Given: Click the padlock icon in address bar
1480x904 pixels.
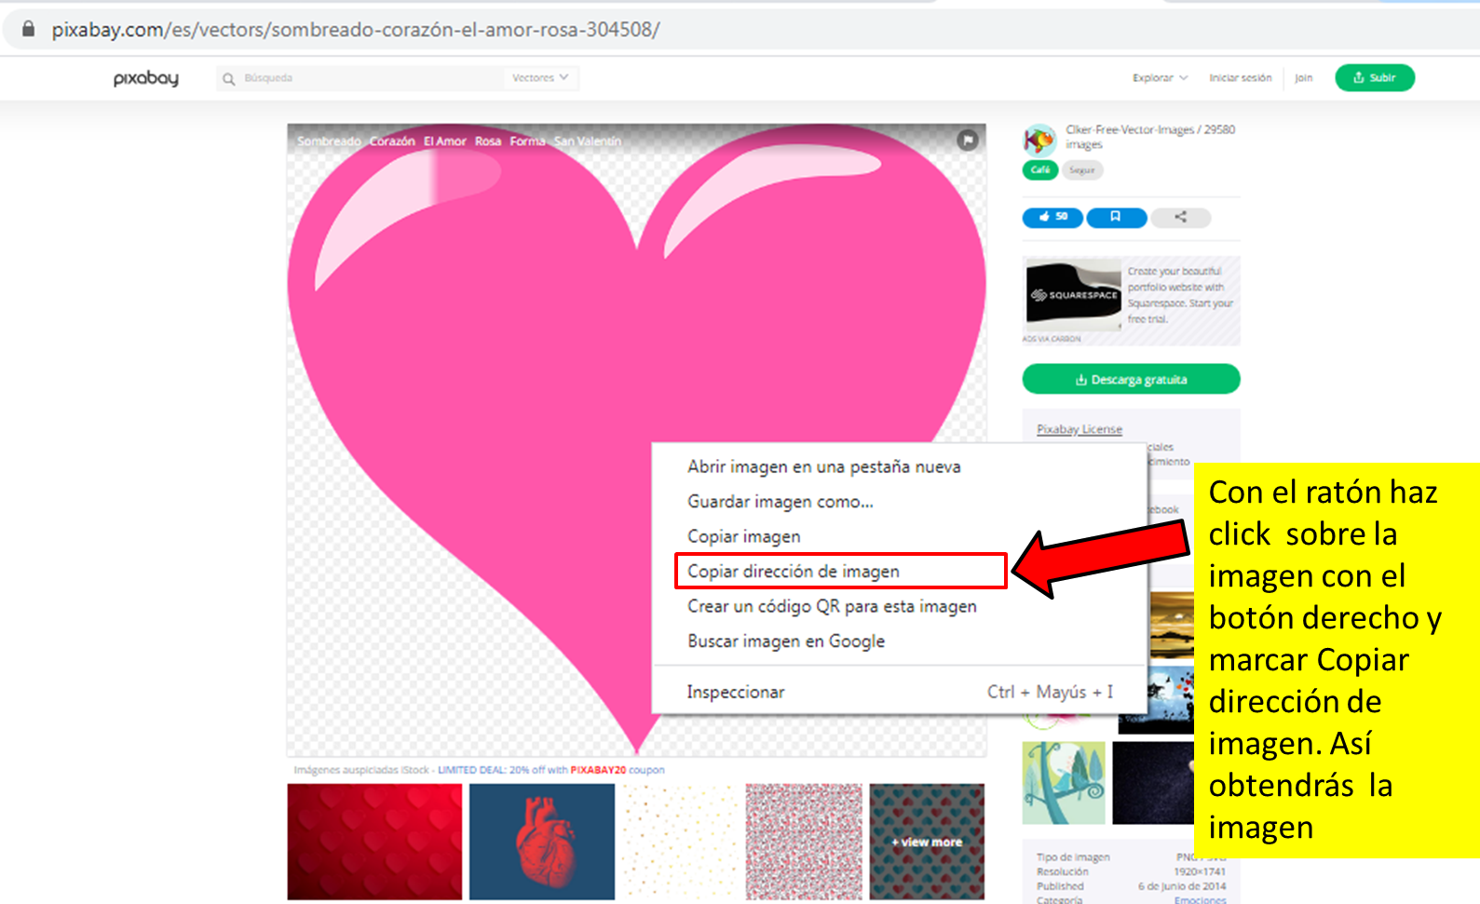Looking at the screenshot, I should 29,29.
